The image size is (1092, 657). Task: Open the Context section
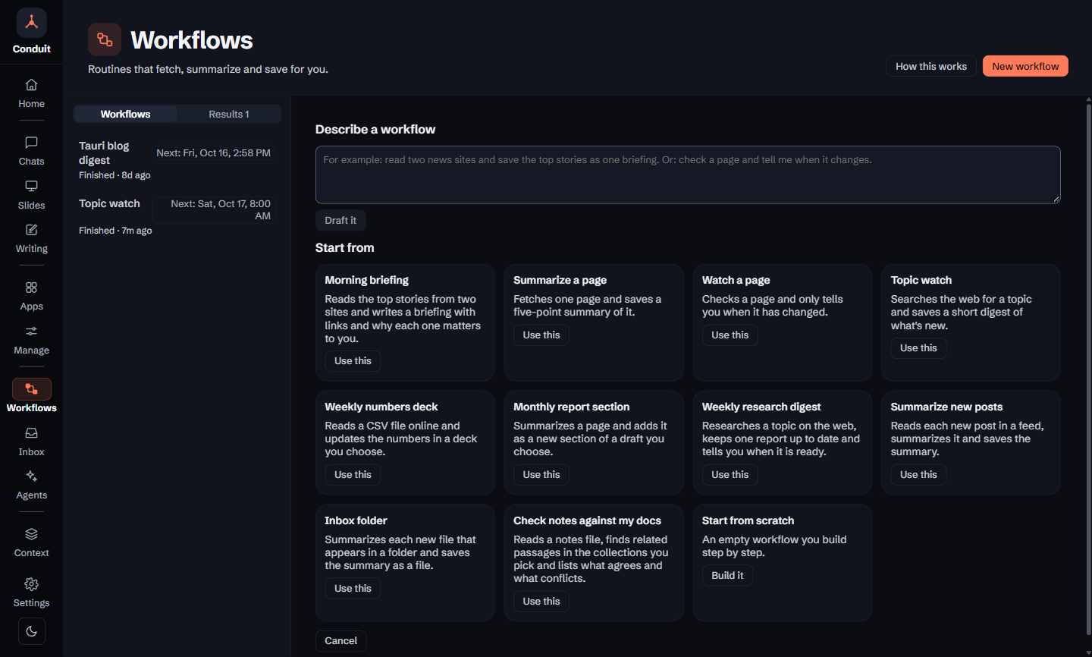coord(31,542)
